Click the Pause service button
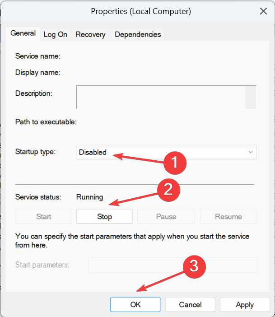 tap(166, 216)
